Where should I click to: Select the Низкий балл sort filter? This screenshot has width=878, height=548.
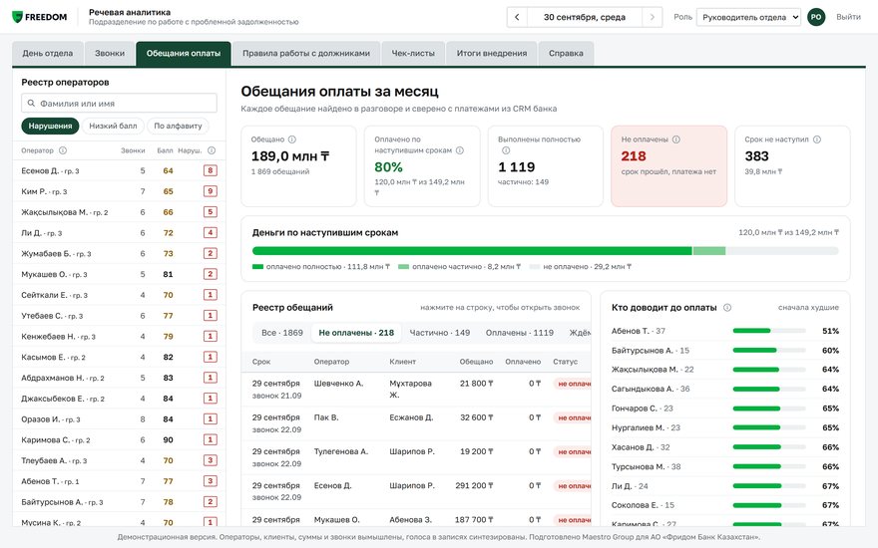(113, 126)
